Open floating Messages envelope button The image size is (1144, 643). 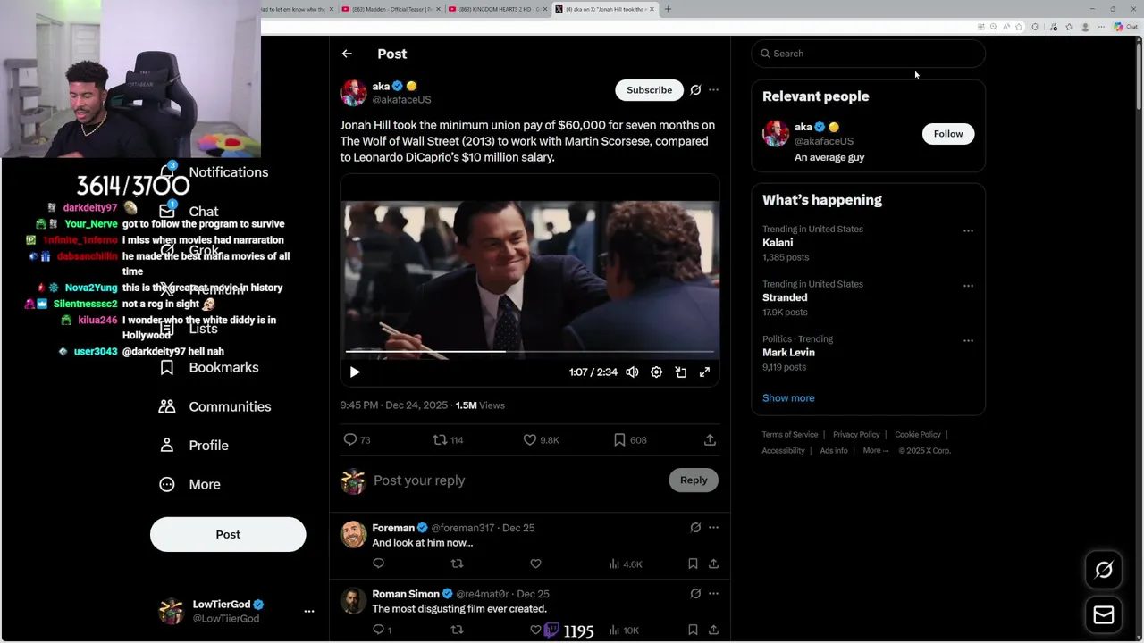click(x=1104, y=615)
